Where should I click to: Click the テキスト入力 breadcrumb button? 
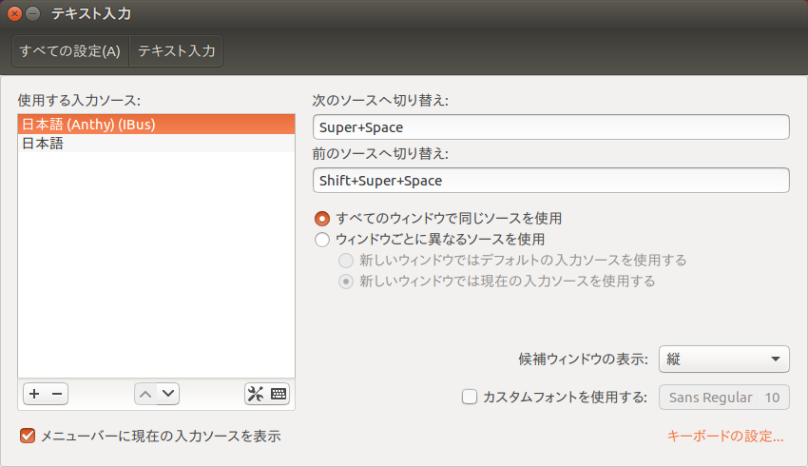[x=176, y=51]
